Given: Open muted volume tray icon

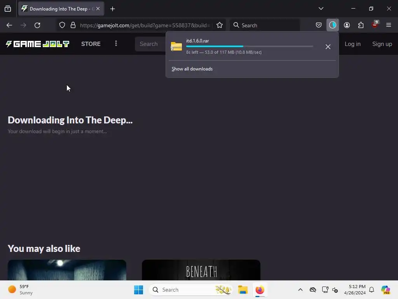Looking at the screenshot, I should point(335,290).
